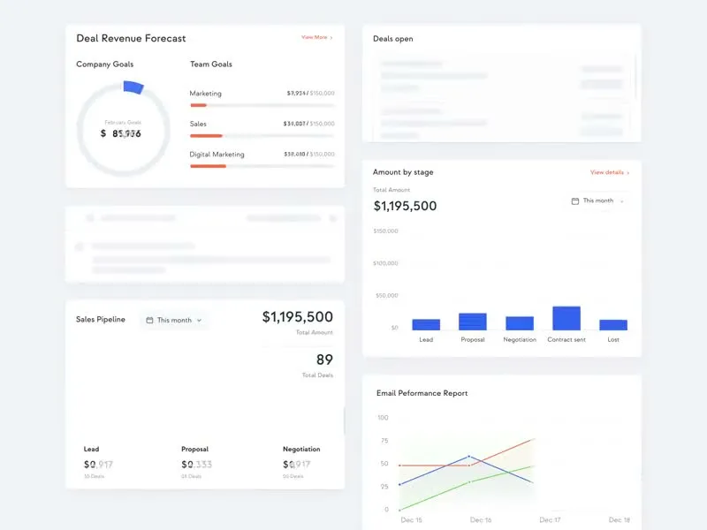This screenshot has height=530, width=707.
Task: Click the Negotiation stage in Sales Pipeline
Action: (x=301, y=462)
